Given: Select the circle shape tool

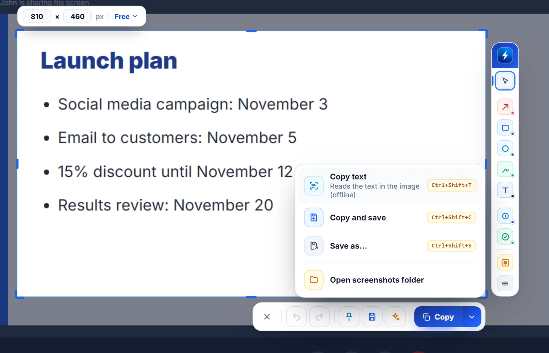Looking at the screenshot, I should click(x=505, y=148).
